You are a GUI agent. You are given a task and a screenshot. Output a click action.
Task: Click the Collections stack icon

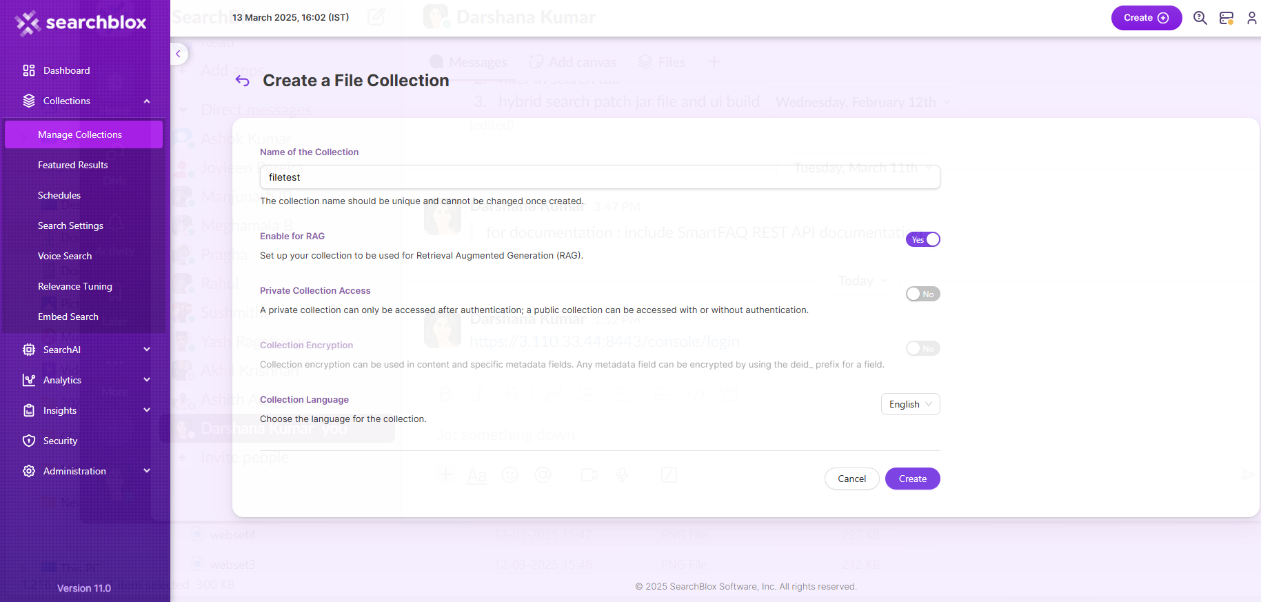[29, 101]
